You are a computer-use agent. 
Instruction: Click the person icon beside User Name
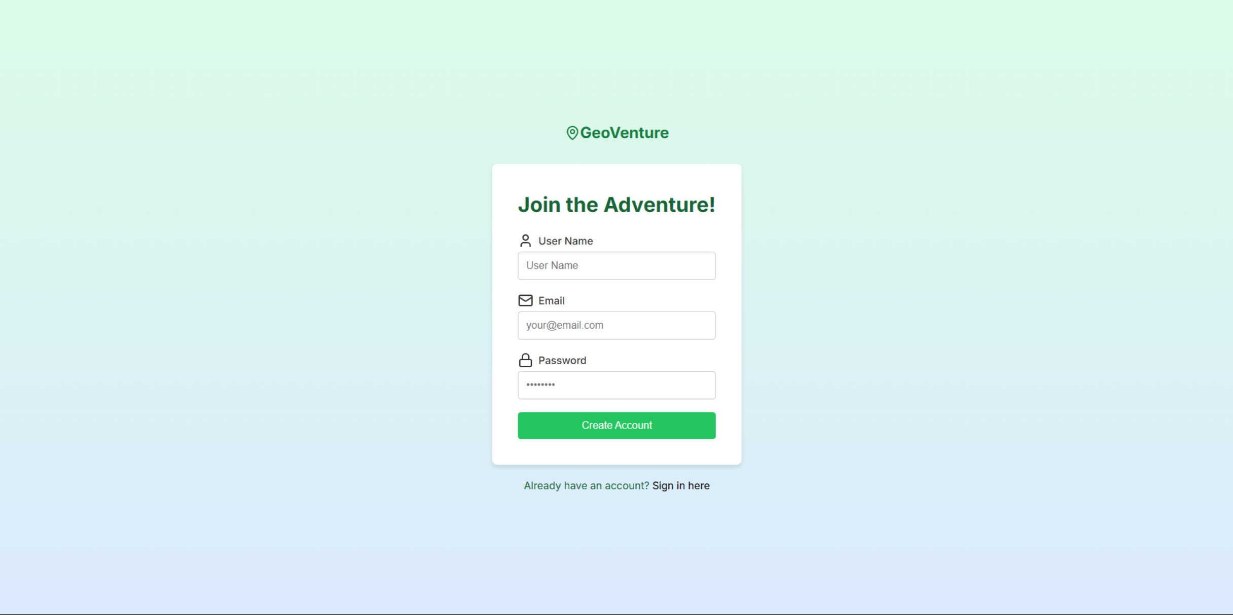click(525, 241)
